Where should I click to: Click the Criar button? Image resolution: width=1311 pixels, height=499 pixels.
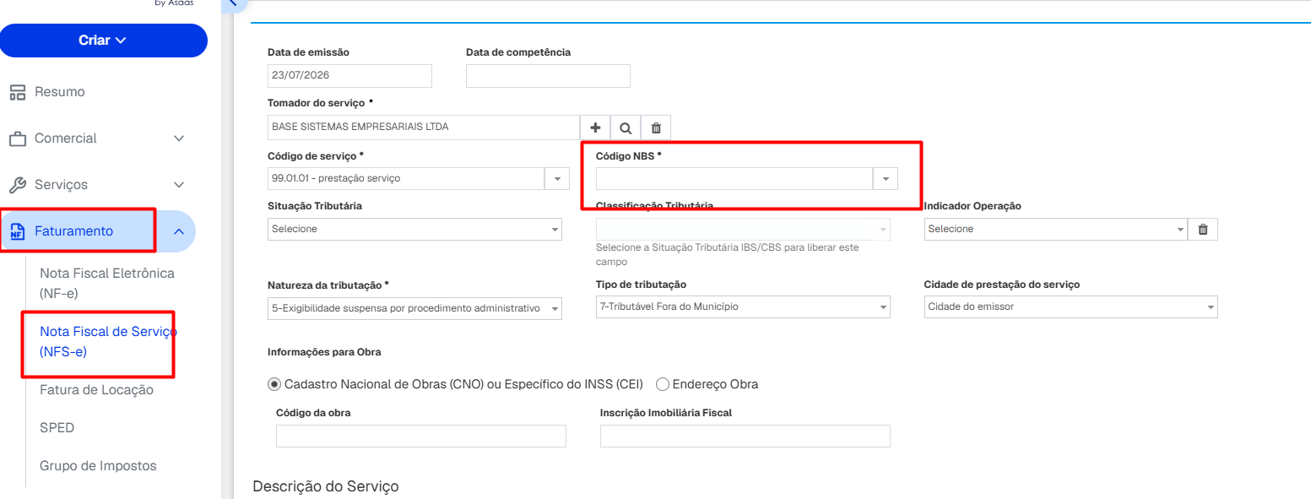pos(103,41)
